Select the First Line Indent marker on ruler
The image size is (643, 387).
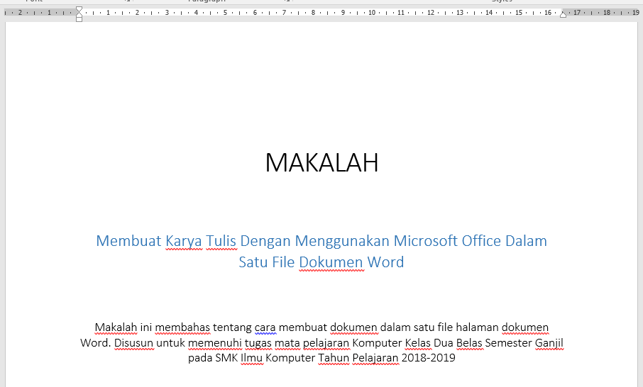click(x=79, y=9)
